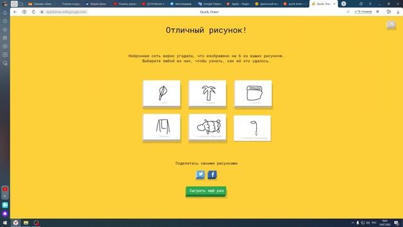Click the green play again button
Viewport: 403px width, 227px height.
point(206,191)
